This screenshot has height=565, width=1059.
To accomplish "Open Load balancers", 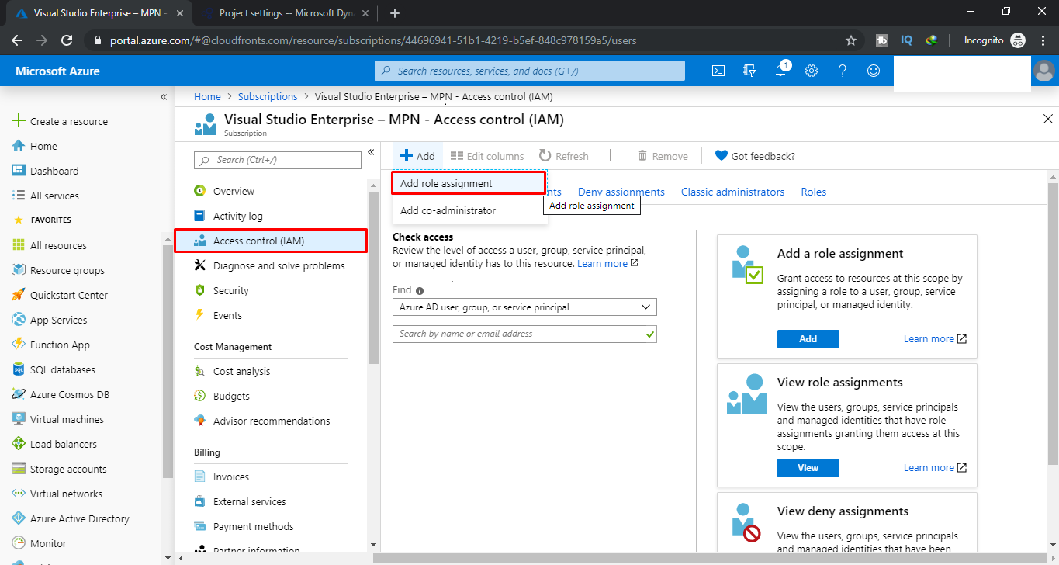I will click(54, 444).
